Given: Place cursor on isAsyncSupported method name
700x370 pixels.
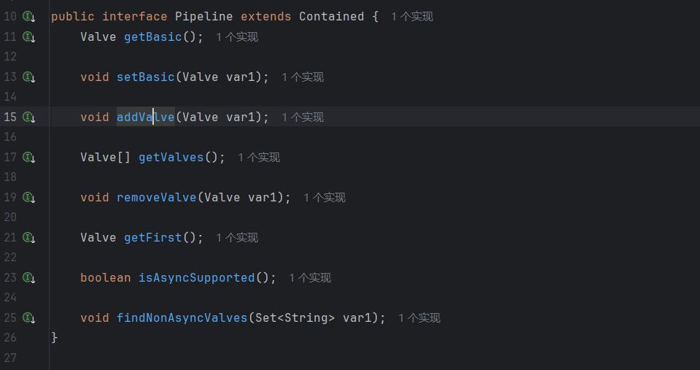Looking at the screenshot, I should [196, 277].
